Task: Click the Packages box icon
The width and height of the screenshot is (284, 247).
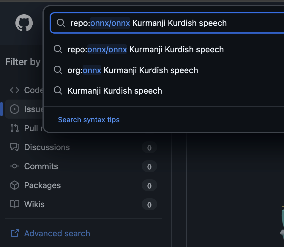Action: coord(15,185)
